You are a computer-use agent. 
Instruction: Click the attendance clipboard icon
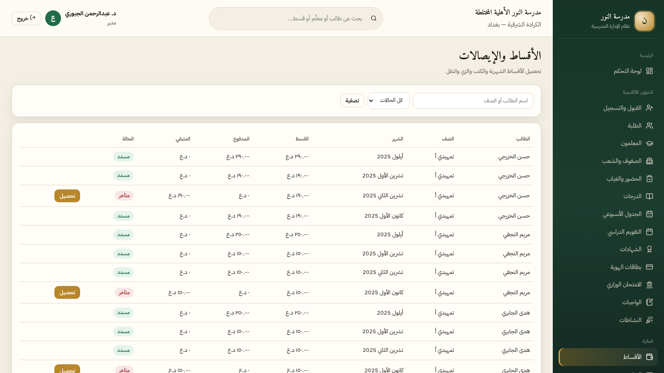coord(649,179)
